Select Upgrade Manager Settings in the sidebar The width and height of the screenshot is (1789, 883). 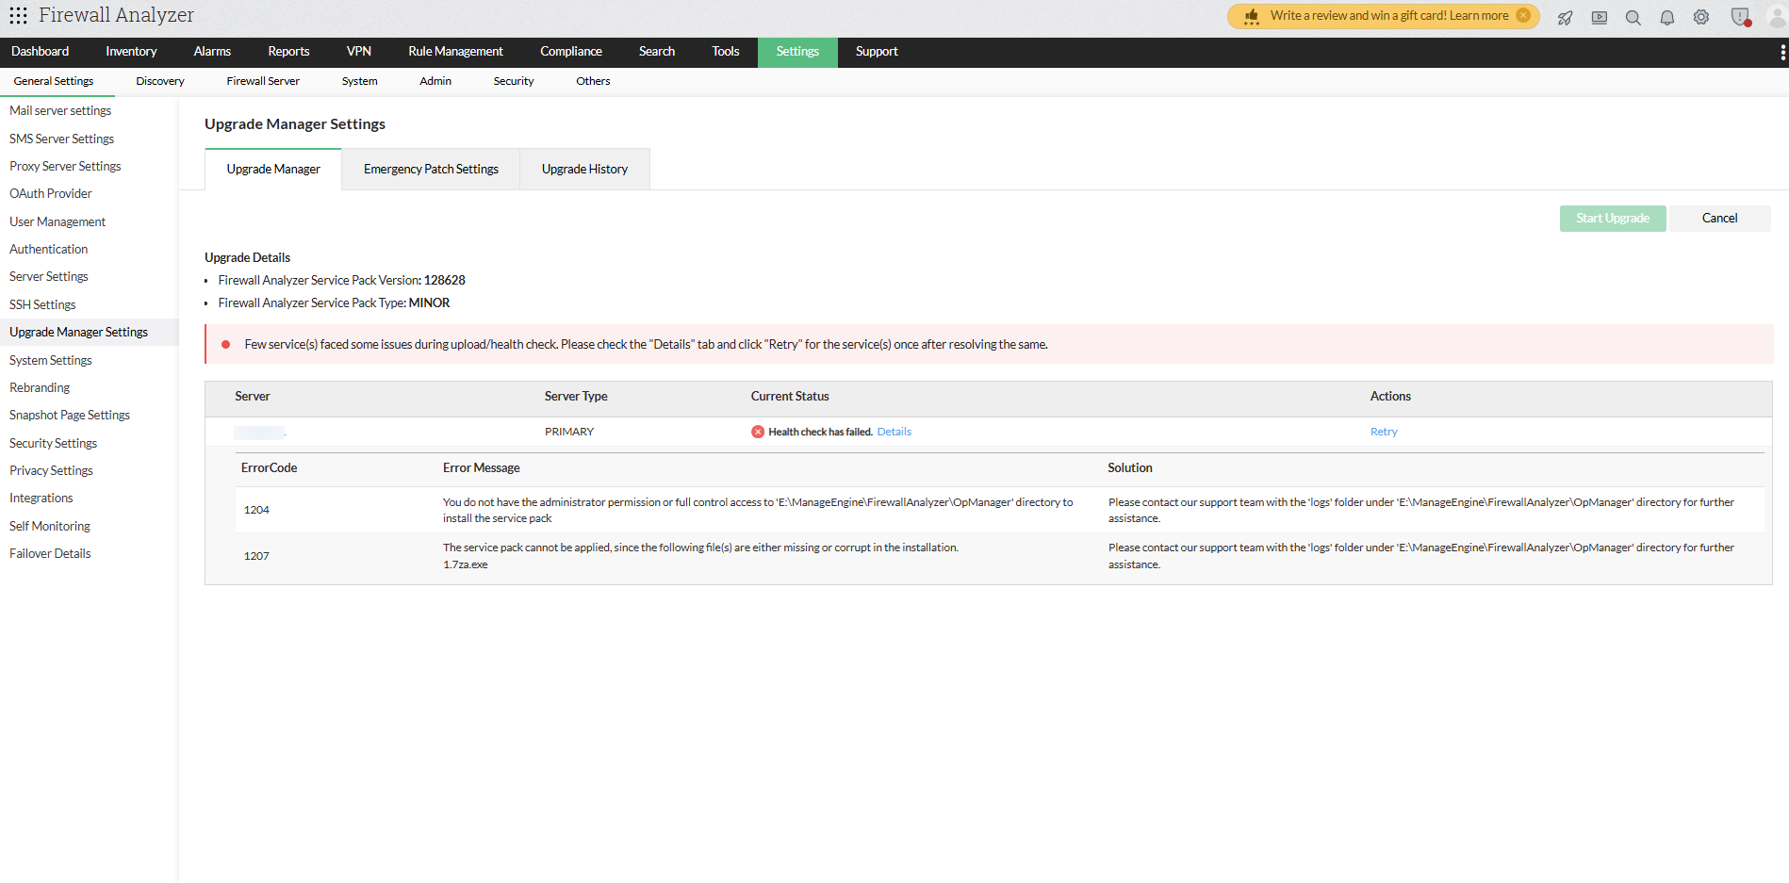tap(78, 333)
